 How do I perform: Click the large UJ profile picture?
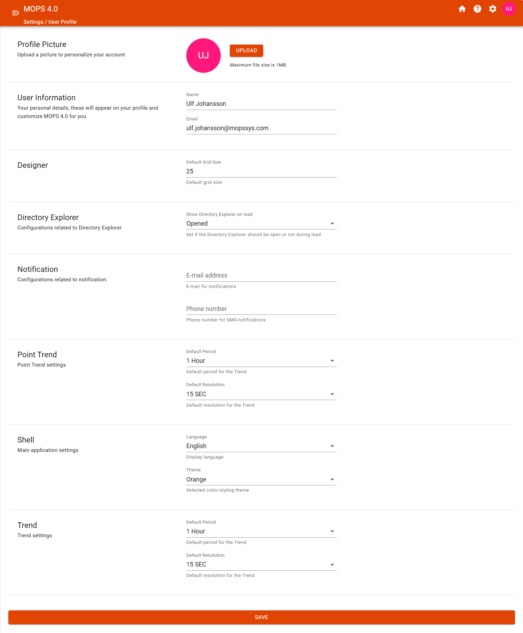pos(203,55)
